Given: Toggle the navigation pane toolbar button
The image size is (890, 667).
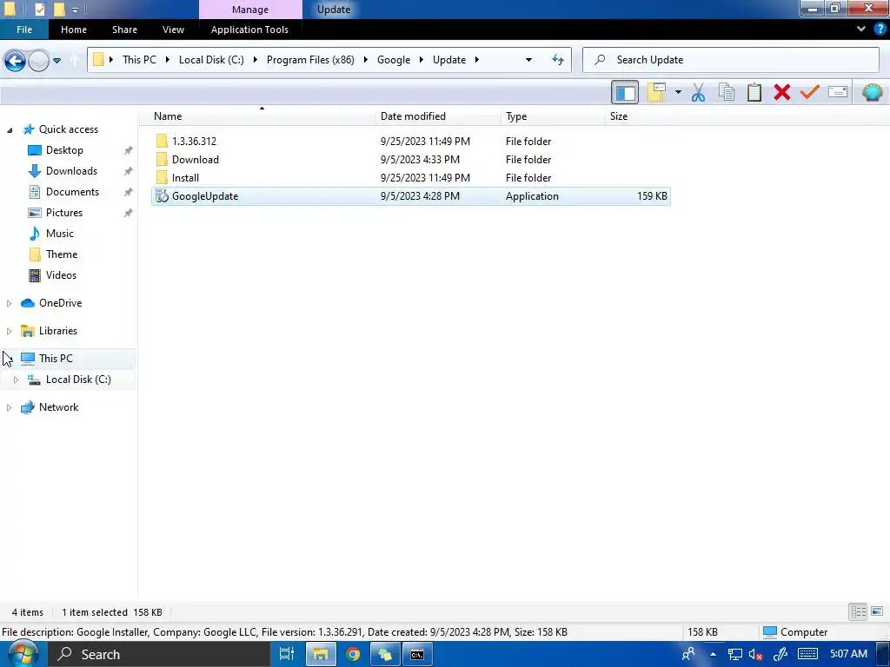Looking at the screenshot, I should click(x=625, y=92).
